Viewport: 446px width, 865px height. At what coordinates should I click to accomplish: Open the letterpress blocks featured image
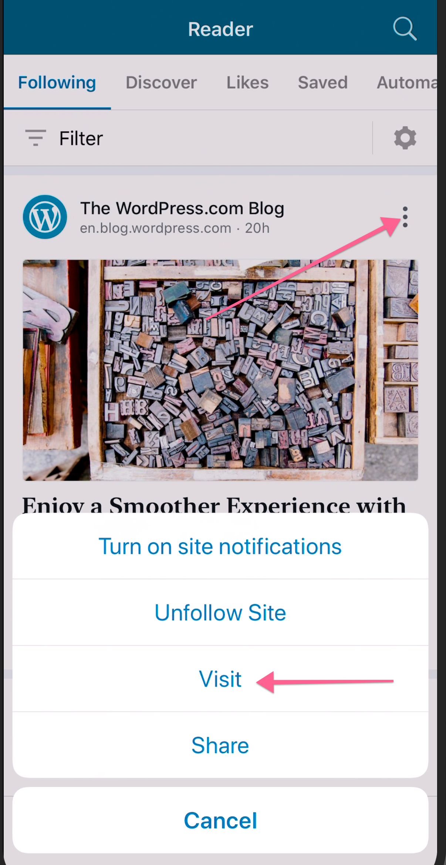(220, 370)
